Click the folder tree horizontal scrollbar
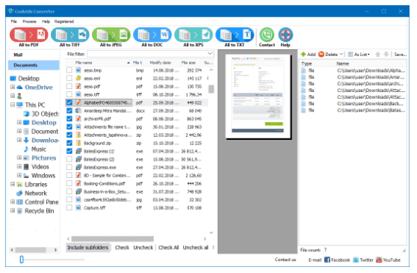Viewport: 417px width, 273px height. [x=31, y=250]
